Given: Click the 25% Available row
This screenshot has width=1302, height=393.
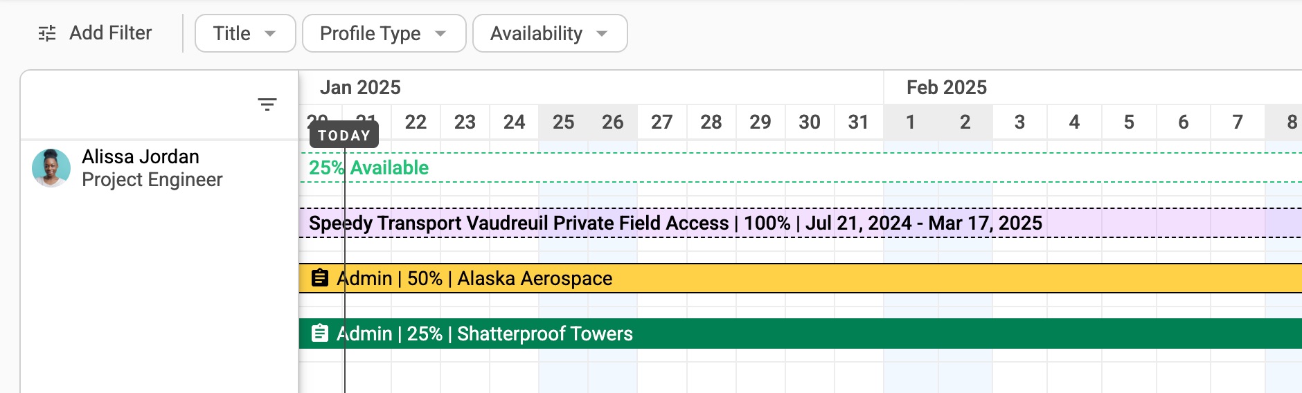Looking at the screenshot, I should click(x=801, y=167).
